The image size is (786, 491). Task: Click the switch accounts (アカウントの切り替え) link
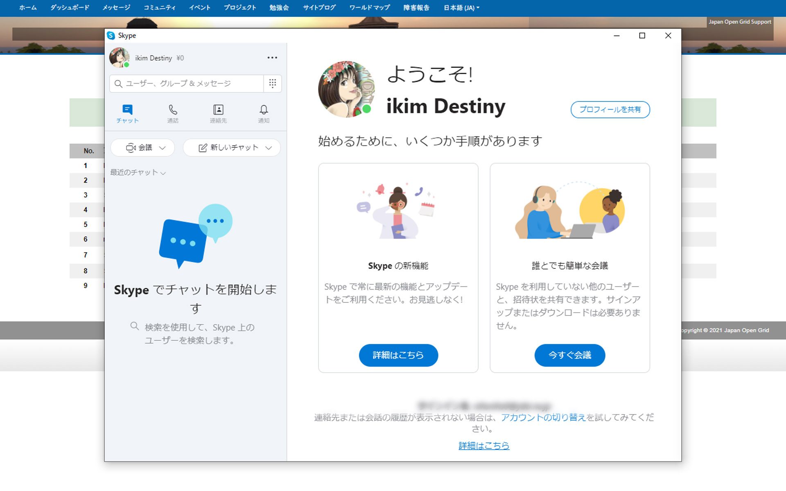point(543,417)
